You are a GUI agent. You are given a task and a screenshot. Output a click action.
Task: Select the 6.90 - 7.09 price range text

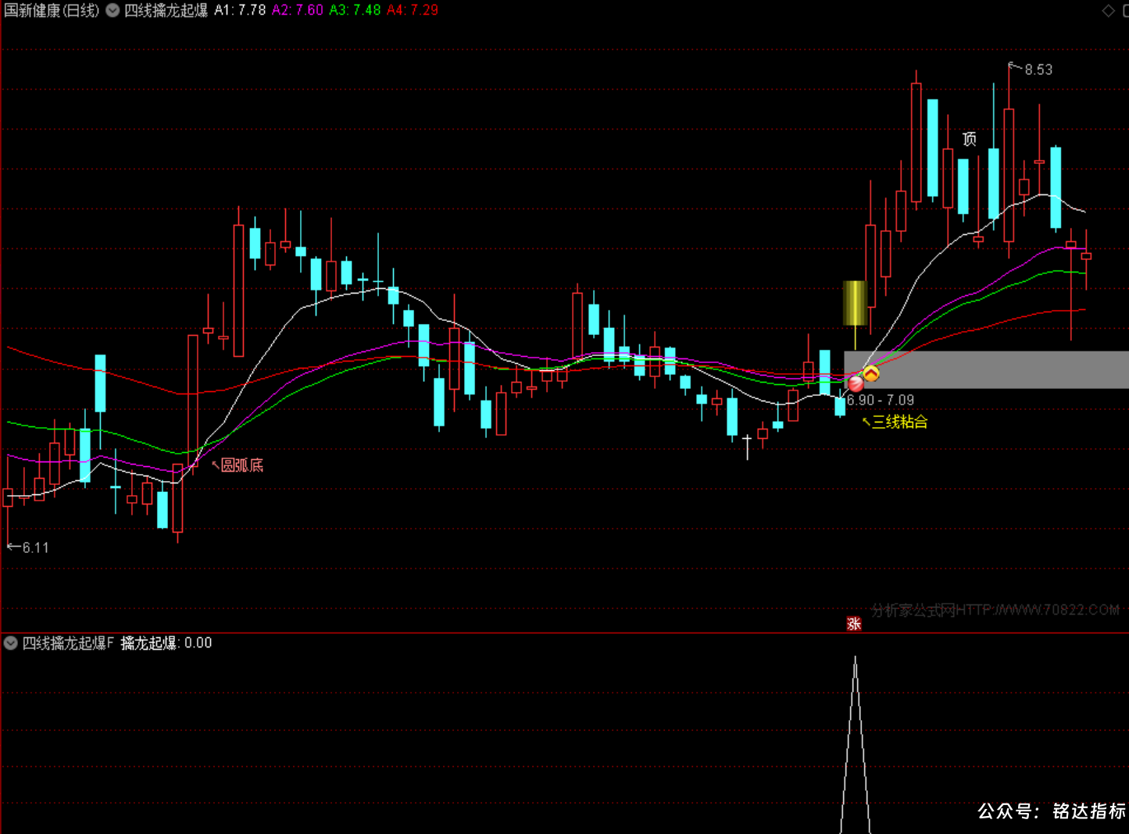pos(881,400)
